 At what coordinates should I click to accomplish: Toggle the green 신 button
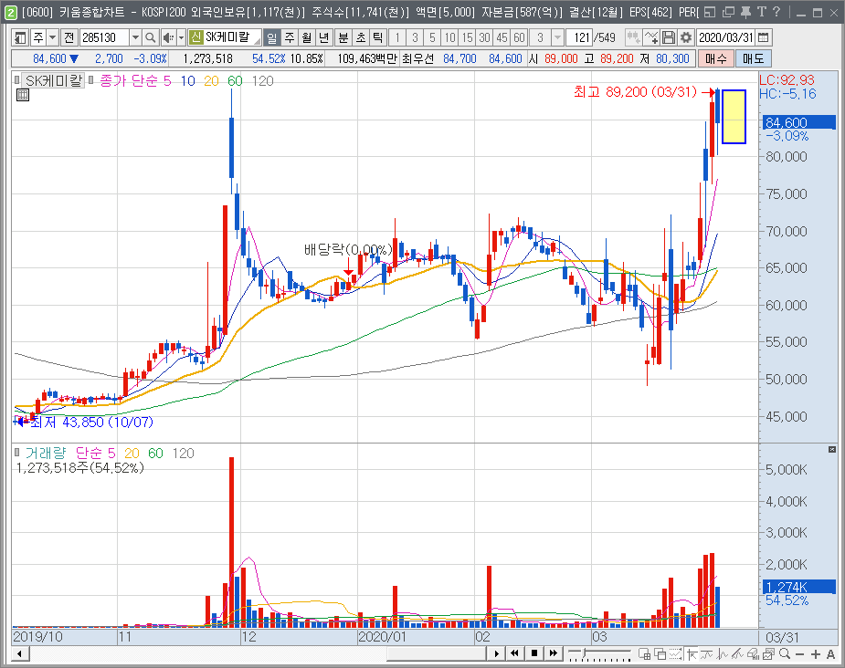click(x=196, y=37)
